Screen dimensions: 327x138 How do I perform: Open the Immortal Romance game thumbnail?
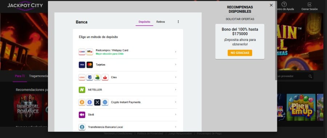click(28, 107)
